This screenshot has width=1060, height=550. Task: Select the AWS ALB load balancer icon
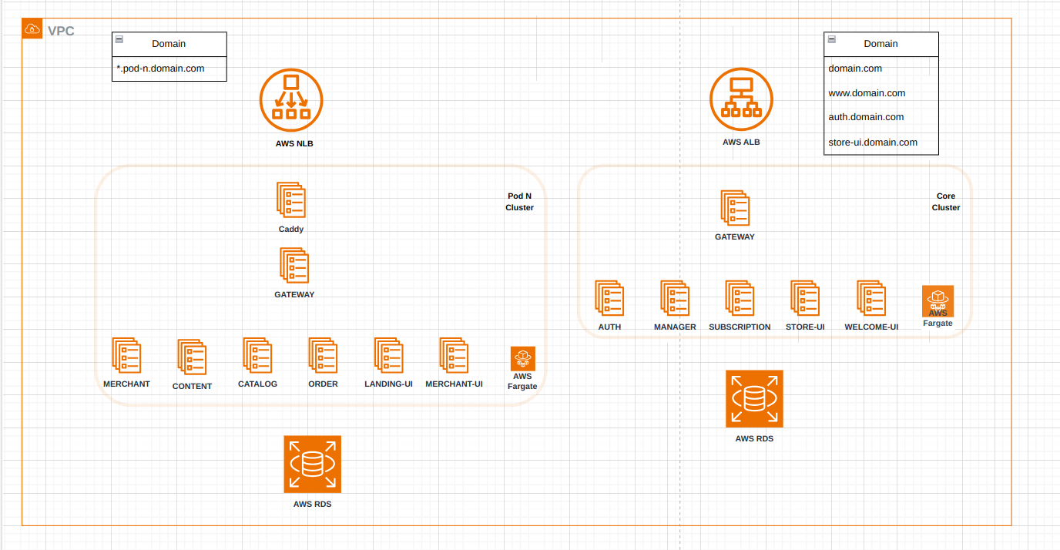point(741,99)
